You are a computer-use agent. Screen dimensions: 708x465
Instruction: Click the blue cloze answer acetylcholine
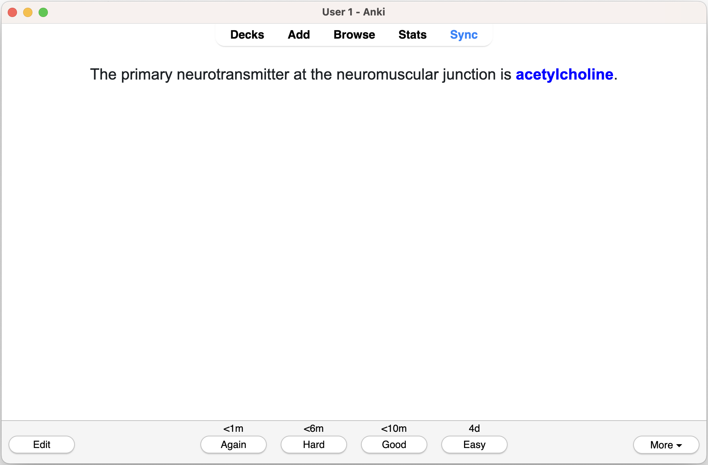(564, 75)
